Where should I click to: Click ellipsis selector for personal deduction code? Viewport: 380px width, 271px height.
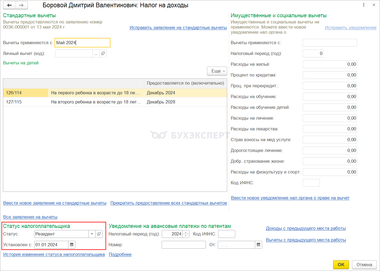[x=96, y=54]
